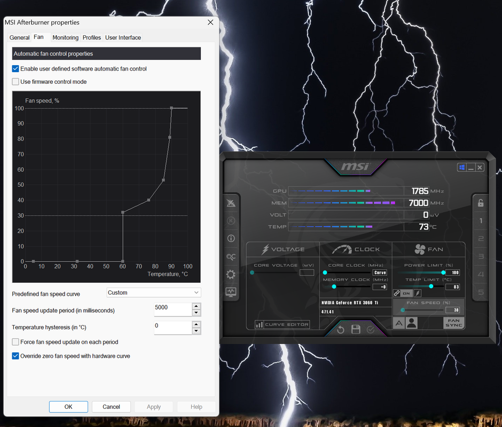Click the fan speed update period input field
Image resolution: width=502 pixels, height=427 pixels.
pos(173,310)
